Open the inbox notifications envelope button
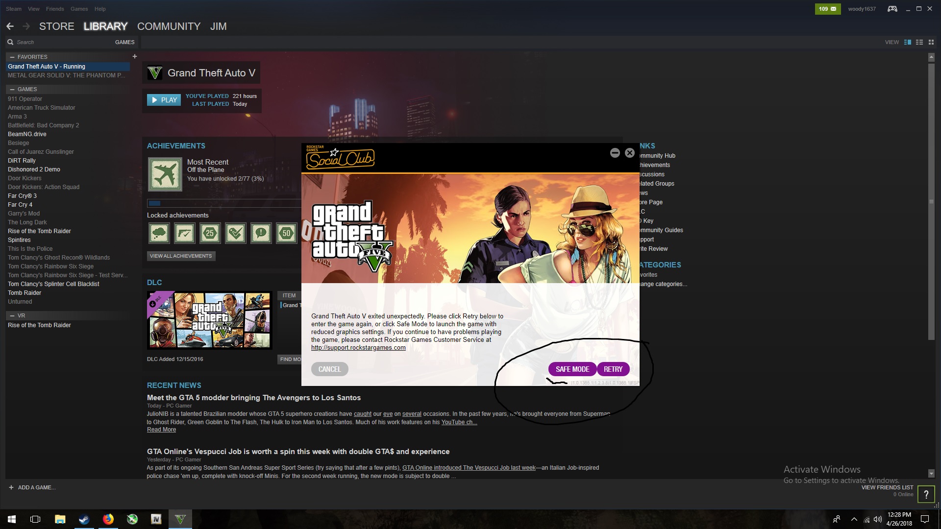The width and height of the screenshot is (941, 529). (827, 9)
